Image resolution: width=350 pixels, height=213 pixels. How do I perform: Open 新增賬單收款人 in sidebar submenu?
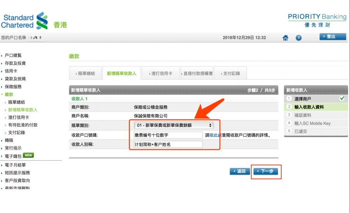[23, 110]
